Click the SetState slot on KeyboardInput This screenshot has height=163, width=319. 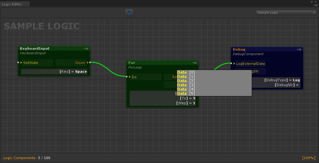point(38,63)
